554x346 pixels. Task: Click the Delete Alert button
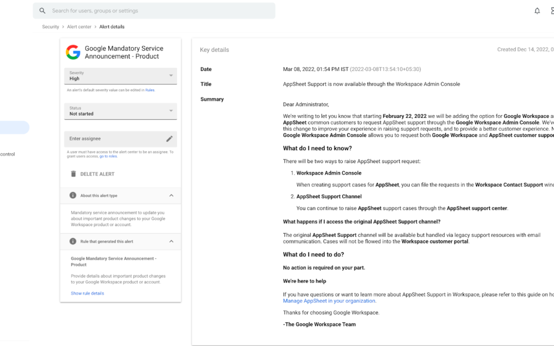click(x=92, y=174)
